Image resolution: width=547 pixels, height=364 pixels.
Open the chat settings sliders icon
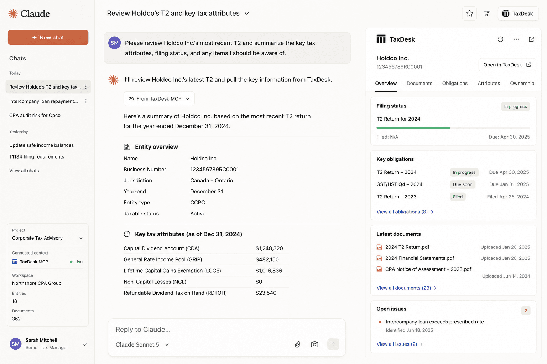coord(487,14)
